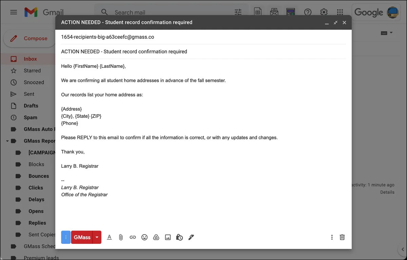The width and height of the screenshot is (407, 260).
Task: Open formatting options in compose toolbar
Action: click(109, 237)
